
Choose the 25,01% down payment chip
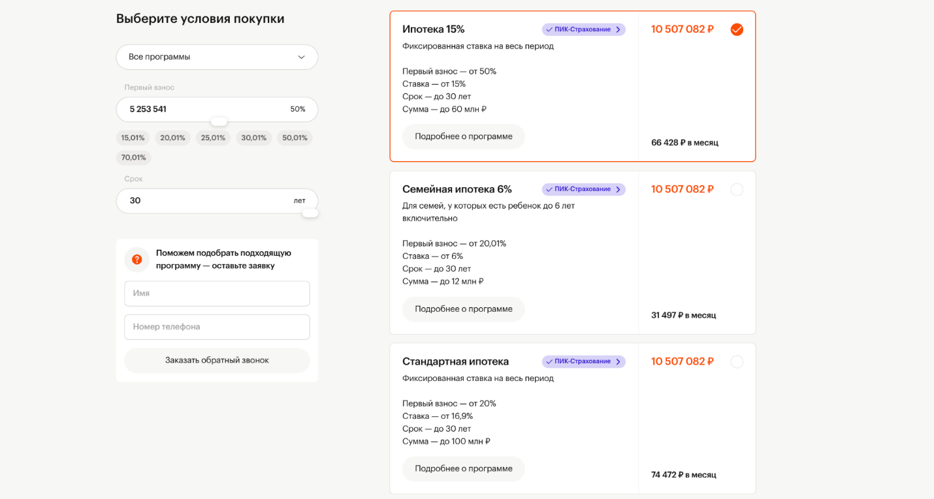coord(213,138)
